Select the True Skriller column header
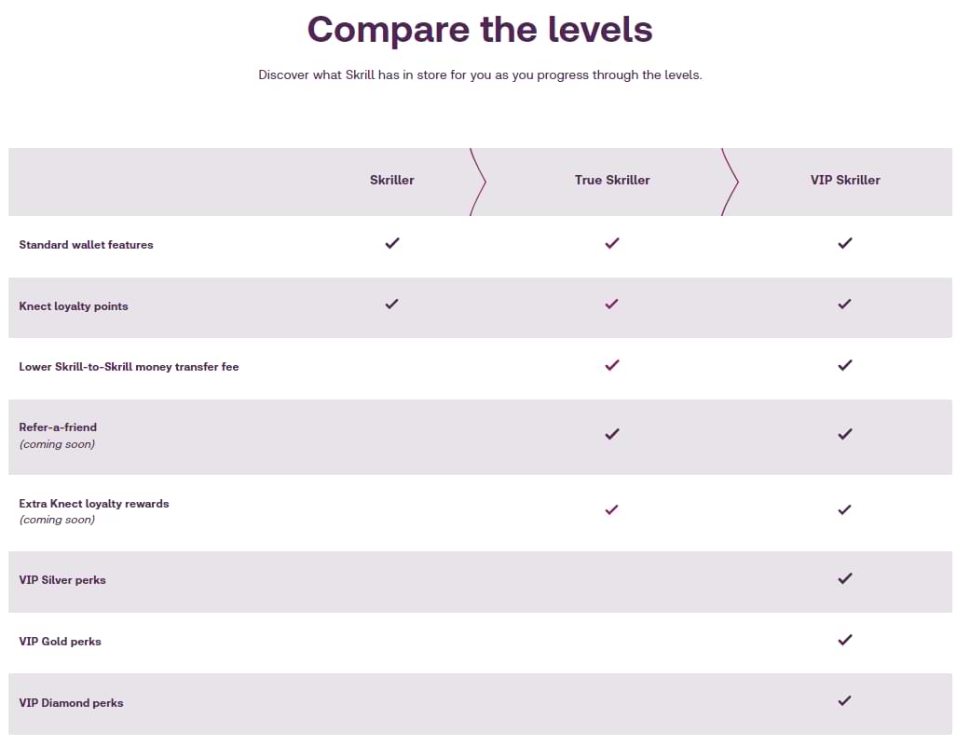The image size is (970, 745). [x=612, y=180]
